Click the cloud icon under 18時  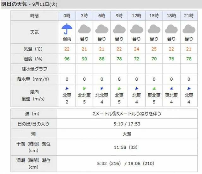pos(171,29)
